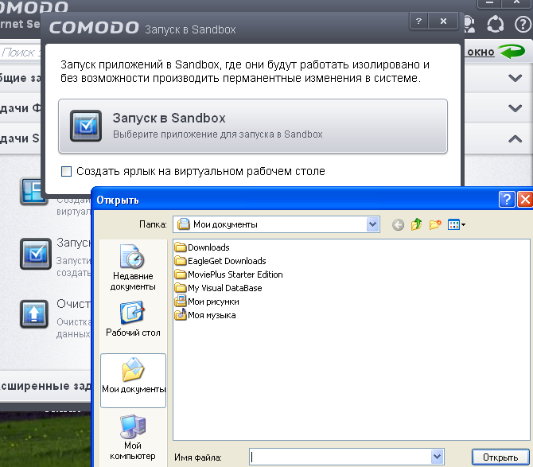Open the Views menu icon in Open dialog
533x467 pixels.
pyautogui.click(x=456, y=224)
